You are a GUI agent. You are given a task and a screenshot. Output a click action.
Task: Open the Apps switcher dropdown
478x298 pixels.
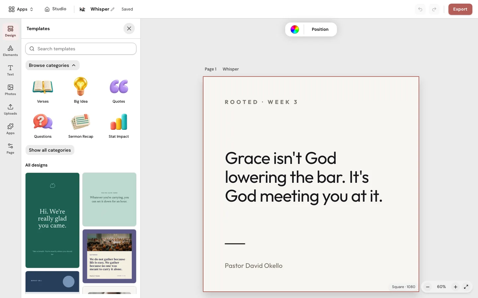pos(21,9)
